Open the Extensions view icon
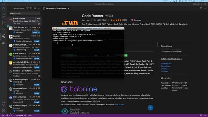Image resolution: width=208 pixels, height=117 pixels. click(x=4, y=36)
